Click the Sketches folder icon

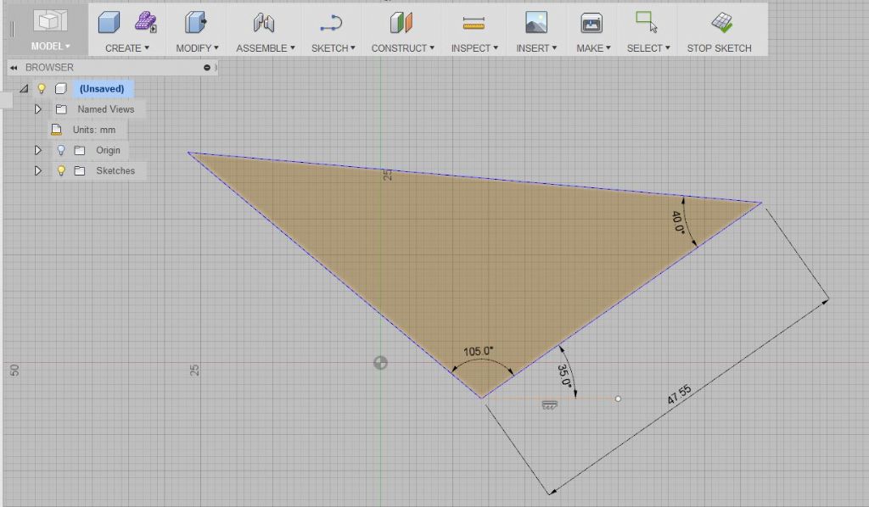pos(80,170)
